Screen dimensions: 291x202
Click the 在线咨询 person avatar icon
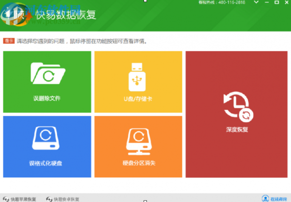[x=265, y=199]
